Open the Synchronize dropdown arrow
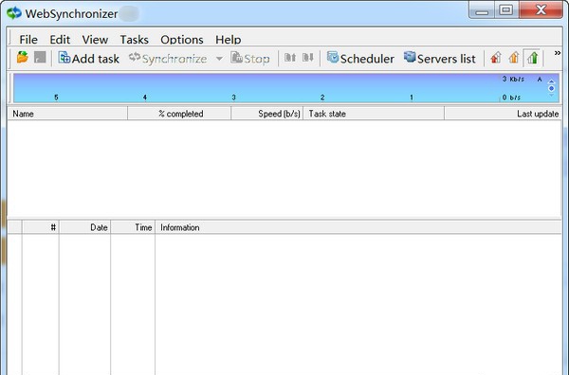The image size is (569, 375). click(x=219, y=59)
